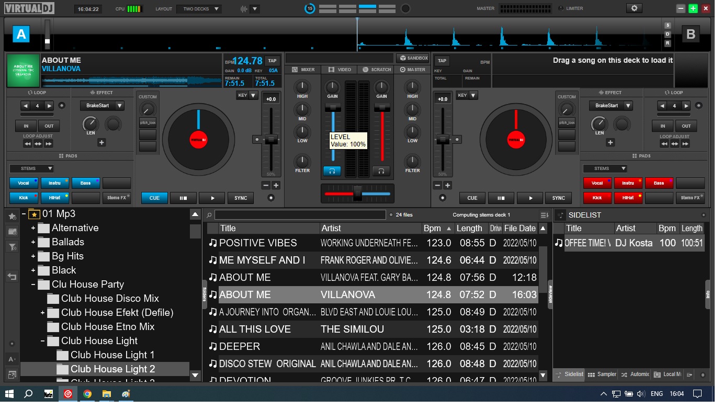Open Windows Start menu
Viewport: 722px width, 409px height.
pos(9,394)
